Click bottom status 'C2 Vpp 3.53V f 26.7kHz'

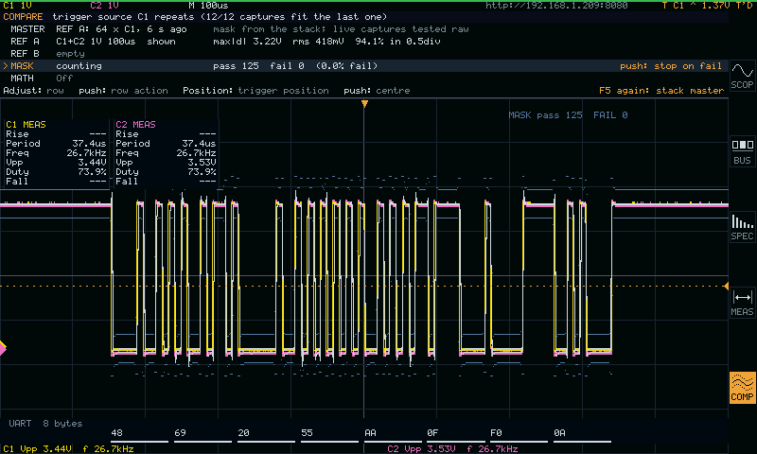click(452, 448)
